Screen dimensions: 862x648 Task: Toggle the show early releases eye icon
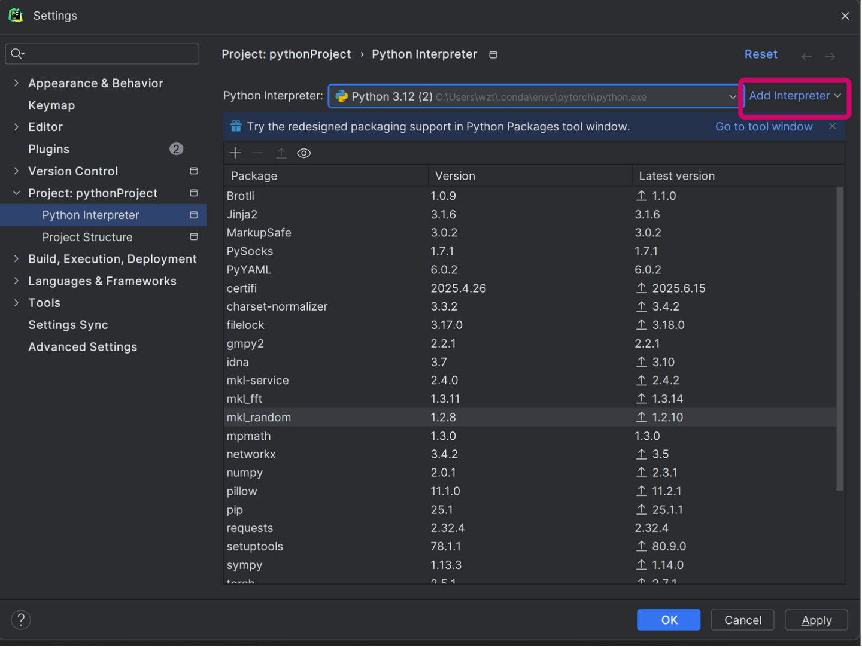coord(304,153)
